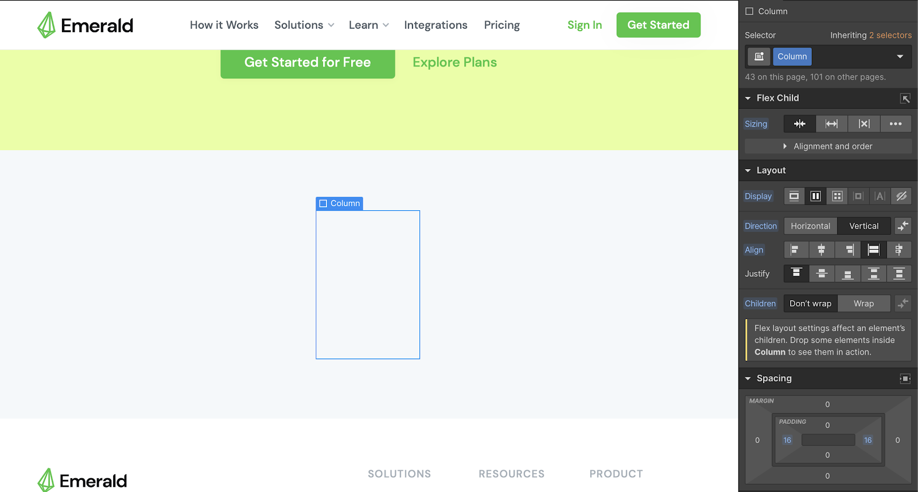Click the selector states icon beside the Column tag
The image size is (918, 492).
758,56
